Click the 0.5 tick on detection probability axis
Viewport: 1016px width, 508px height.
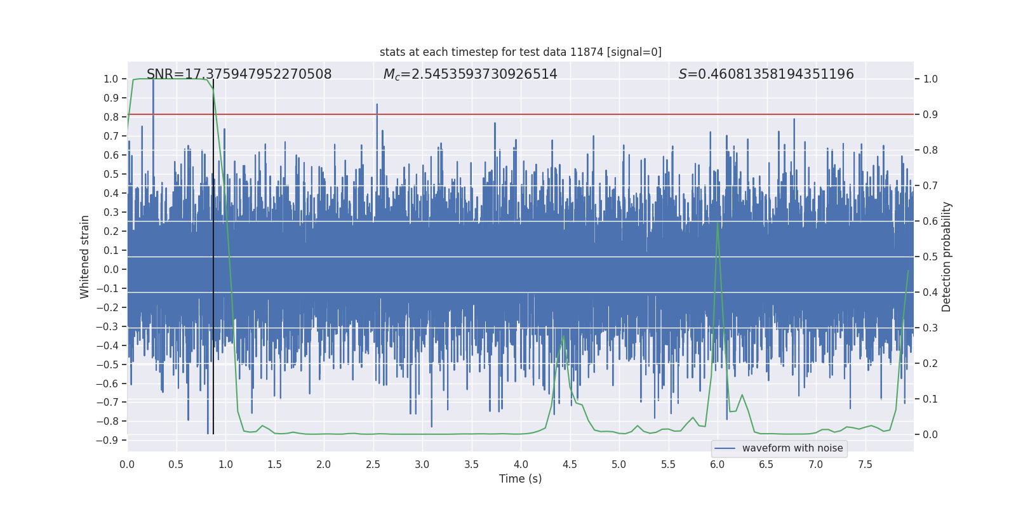pyautogui.click(x=930, y=257)
